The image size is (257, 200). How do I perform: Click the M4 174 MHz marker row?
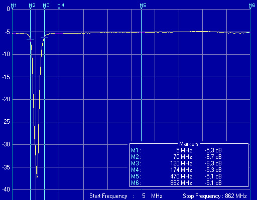[x=176, y=170]
